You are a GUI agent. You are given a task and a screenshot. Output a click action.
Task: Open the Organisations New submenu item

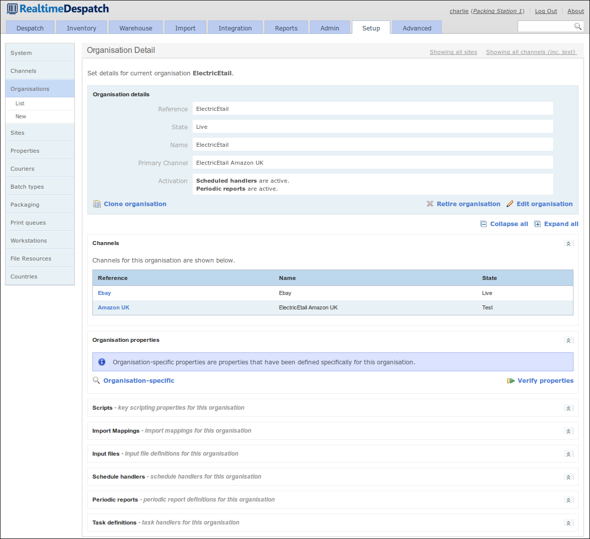click(40, 117)
